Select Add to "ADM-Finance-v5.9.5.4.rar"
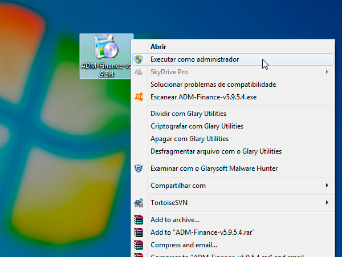342x257 pixels. pyautogui.click(x=233, y=232)
